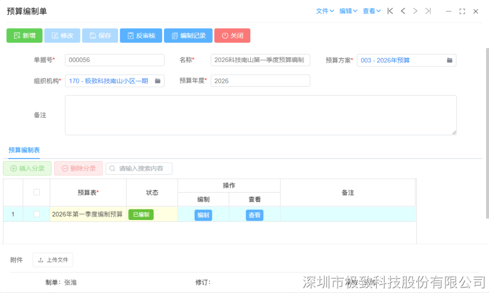The width and height of the screenshot is (489, 293).
Task: Click the green 已编制 status tag
Action: 141,215
